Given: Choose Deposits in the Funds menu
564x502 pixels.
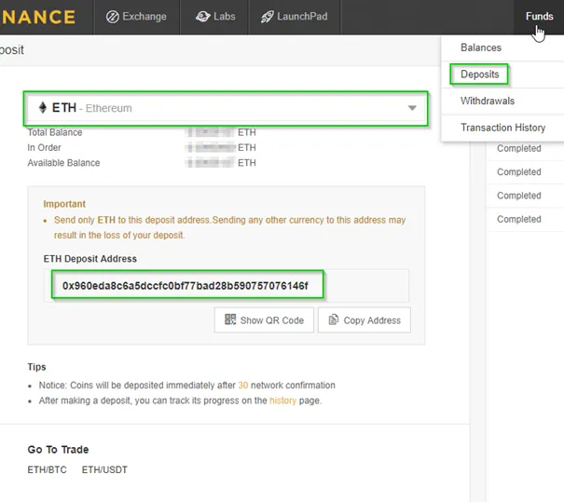Looking at the screenshot, I should click(480, 75).
